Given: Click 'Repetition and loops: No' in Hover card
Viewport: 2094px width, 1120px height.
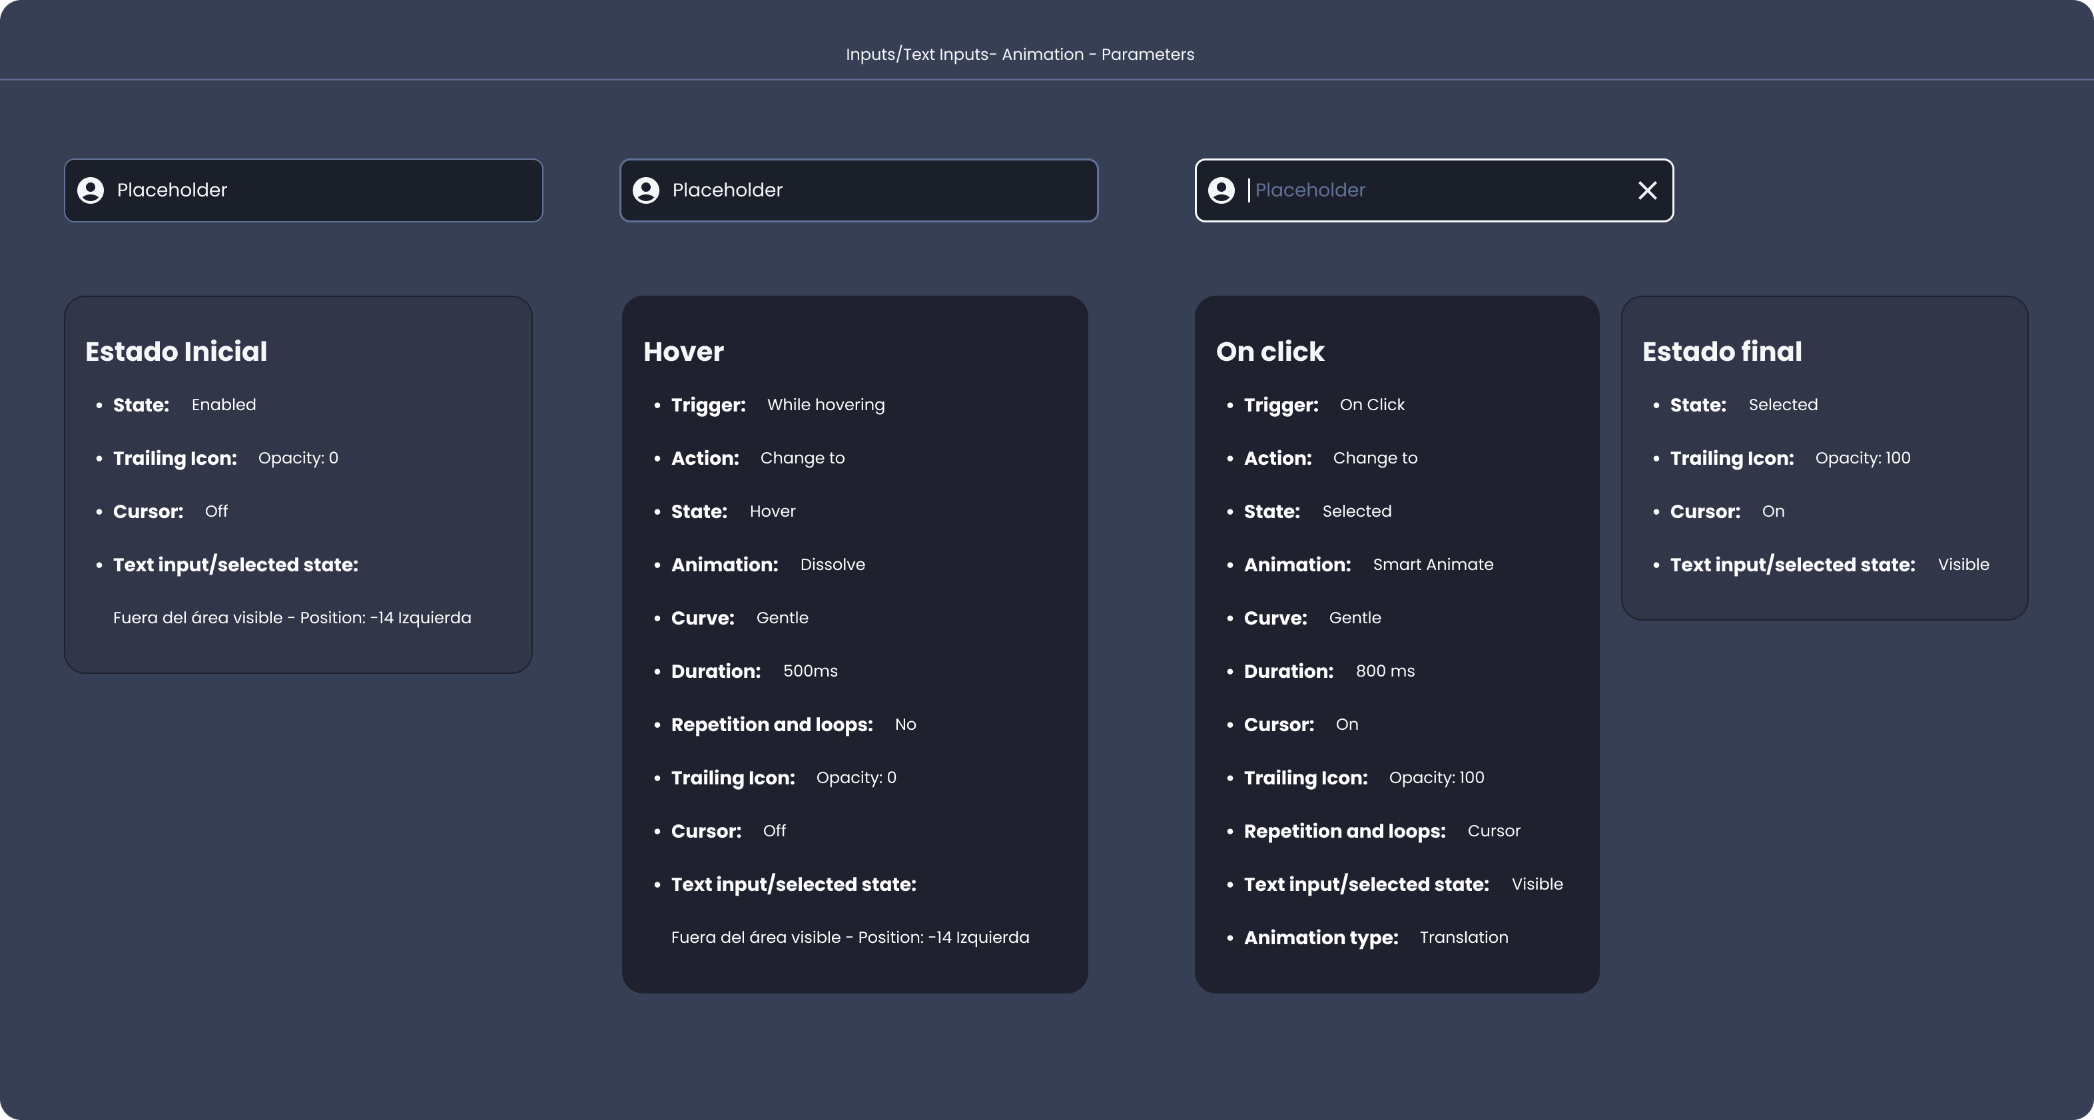Looking at the screenshot, I should tap(793, 724).
